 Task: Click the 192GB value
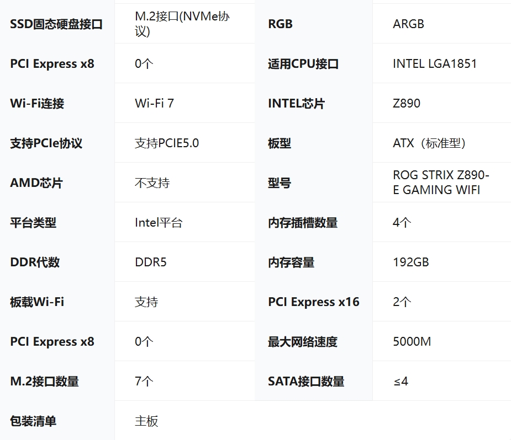coord(411,262)
